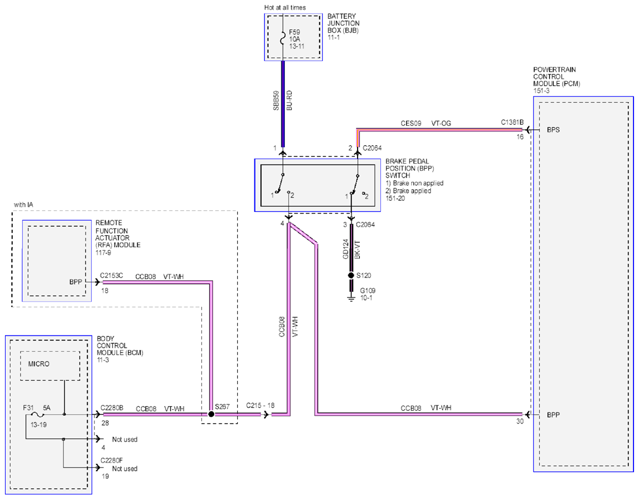Click the S120 splice dot
639x500 pixels.
[351, 275]
